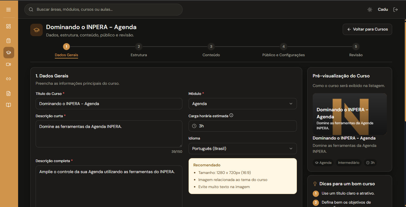406x207 pixels.
Task: Click 'Preencha as informações principais do curso.'
Action: tap(77, 84)
